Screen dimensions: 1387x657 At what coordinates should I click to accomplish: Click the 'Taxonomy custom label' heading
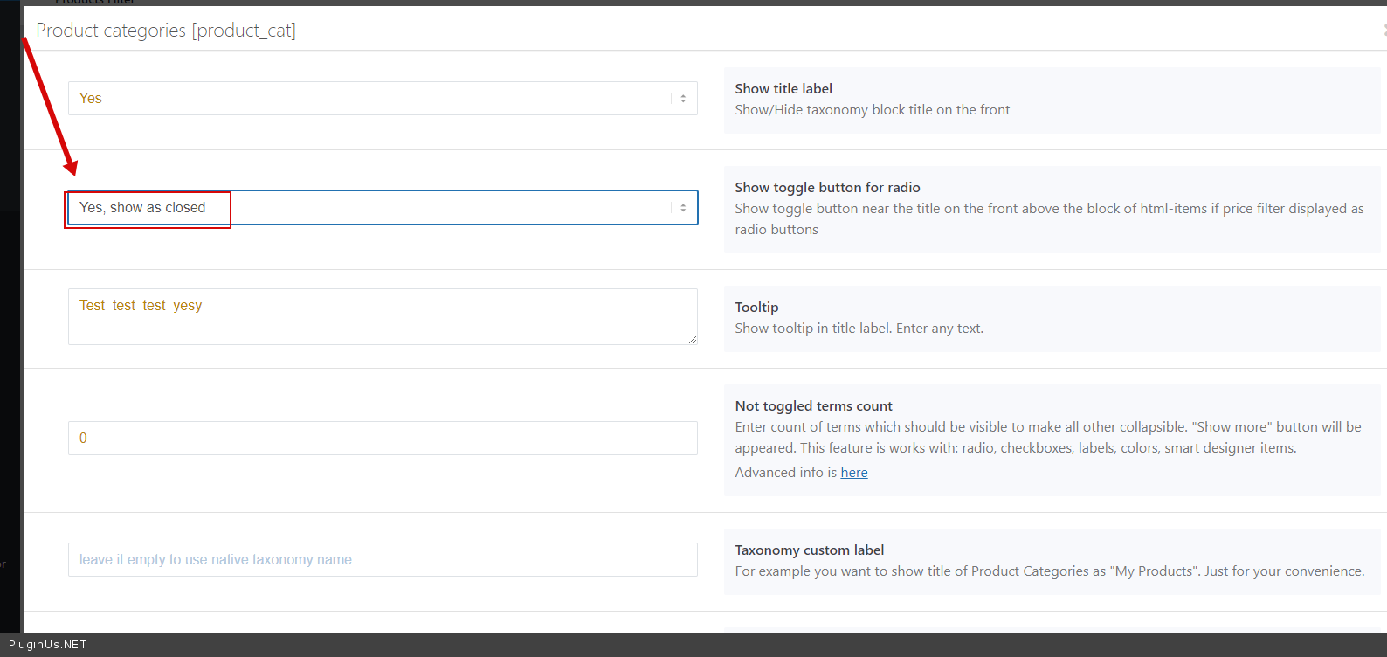[x=809, y=550]
